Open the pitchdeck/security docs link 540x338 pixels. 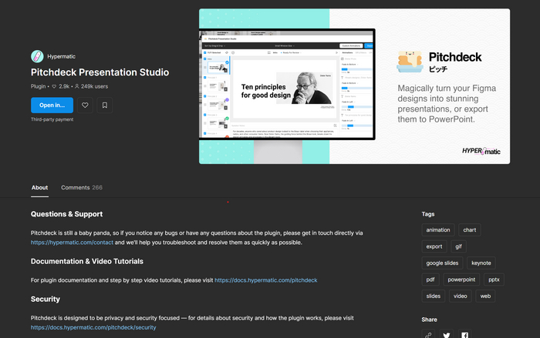point(93,327)
